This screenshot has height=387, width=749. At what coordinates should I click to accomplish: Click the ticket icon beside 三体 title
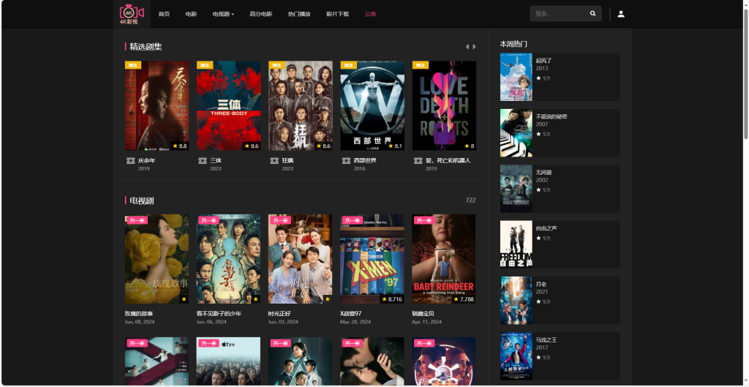tap(202, 161)
